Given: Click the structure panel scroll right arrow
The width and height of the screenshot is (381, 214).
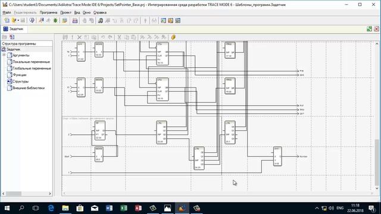Looking at the screenshot, I should 50,194.
